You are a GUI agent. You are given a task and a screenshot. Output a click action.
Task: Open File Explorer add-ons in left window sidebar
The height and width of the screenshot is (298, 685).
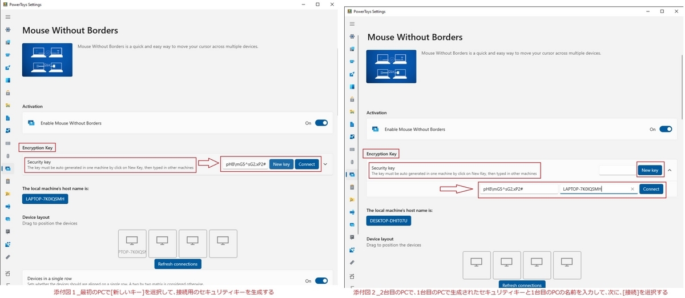7,105
